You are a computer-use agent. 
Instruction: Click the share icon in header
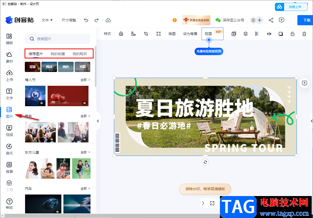(271, 20)
